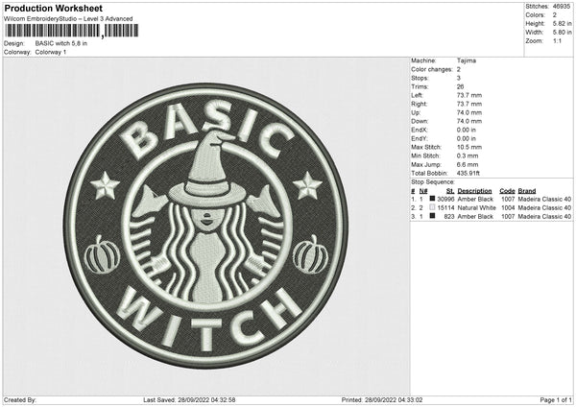Click the 'Created By:' footer label
Viewport: 576px width, 407px height.
[20, 400]
